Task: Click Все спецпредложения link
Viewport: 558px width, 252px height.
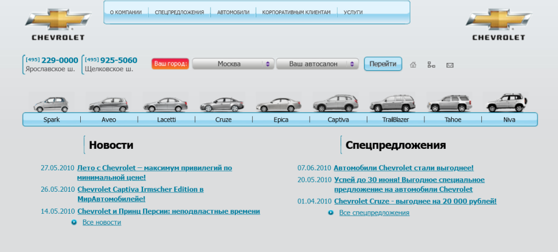Action: click(374, 213)
